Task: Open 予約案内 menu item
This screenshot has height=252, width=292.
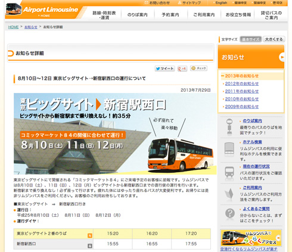Action: pyautogui.click(x=170, y=15)
